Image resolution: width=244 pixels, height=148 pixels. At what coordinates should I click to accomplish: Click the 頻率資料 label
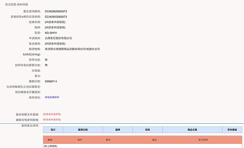(35, 98)
